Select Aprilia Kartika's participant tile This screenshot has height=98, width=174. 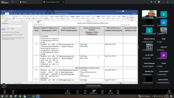point(164,23)
